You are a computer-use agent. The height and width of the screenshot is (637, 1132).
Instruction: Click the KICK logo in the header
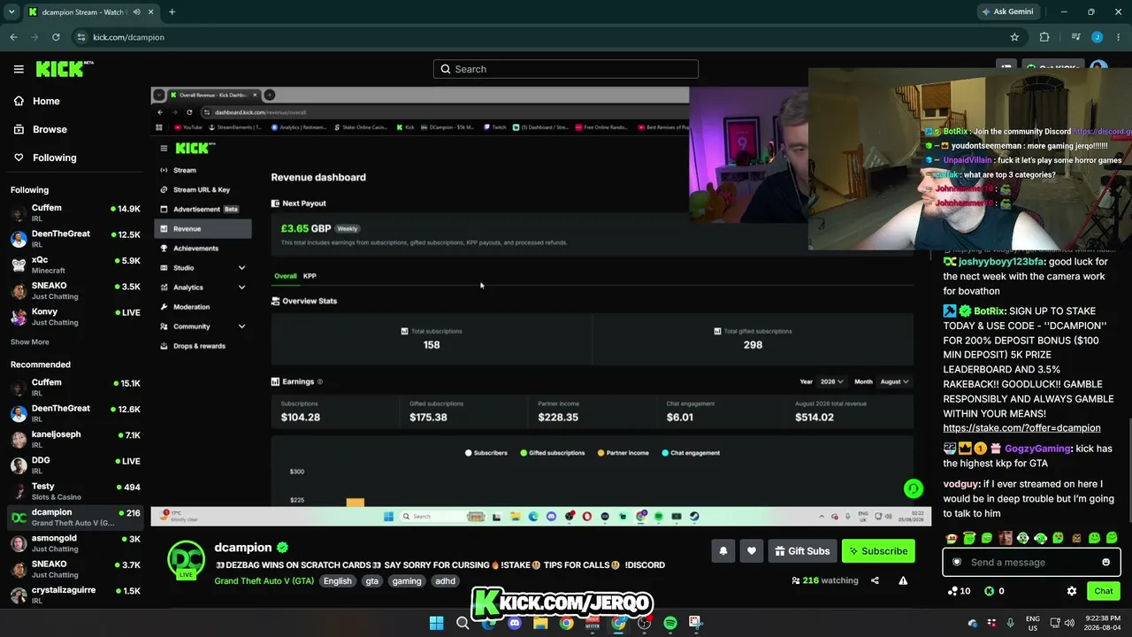pos(65,69)
